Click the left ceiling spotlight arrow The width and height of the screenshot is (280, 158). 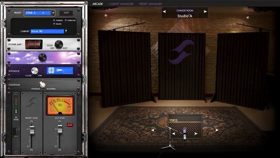pyautogui.click(x=106, y=15)
